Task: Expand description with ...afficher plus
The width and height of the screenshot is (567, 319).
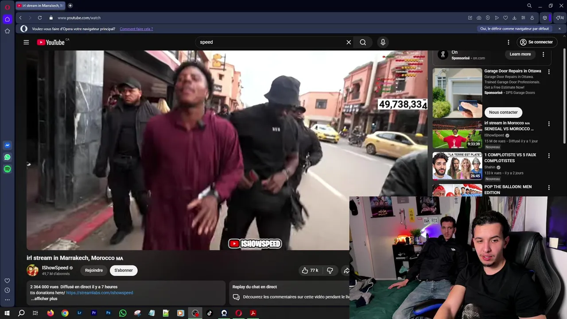Action: coord(44,299)
